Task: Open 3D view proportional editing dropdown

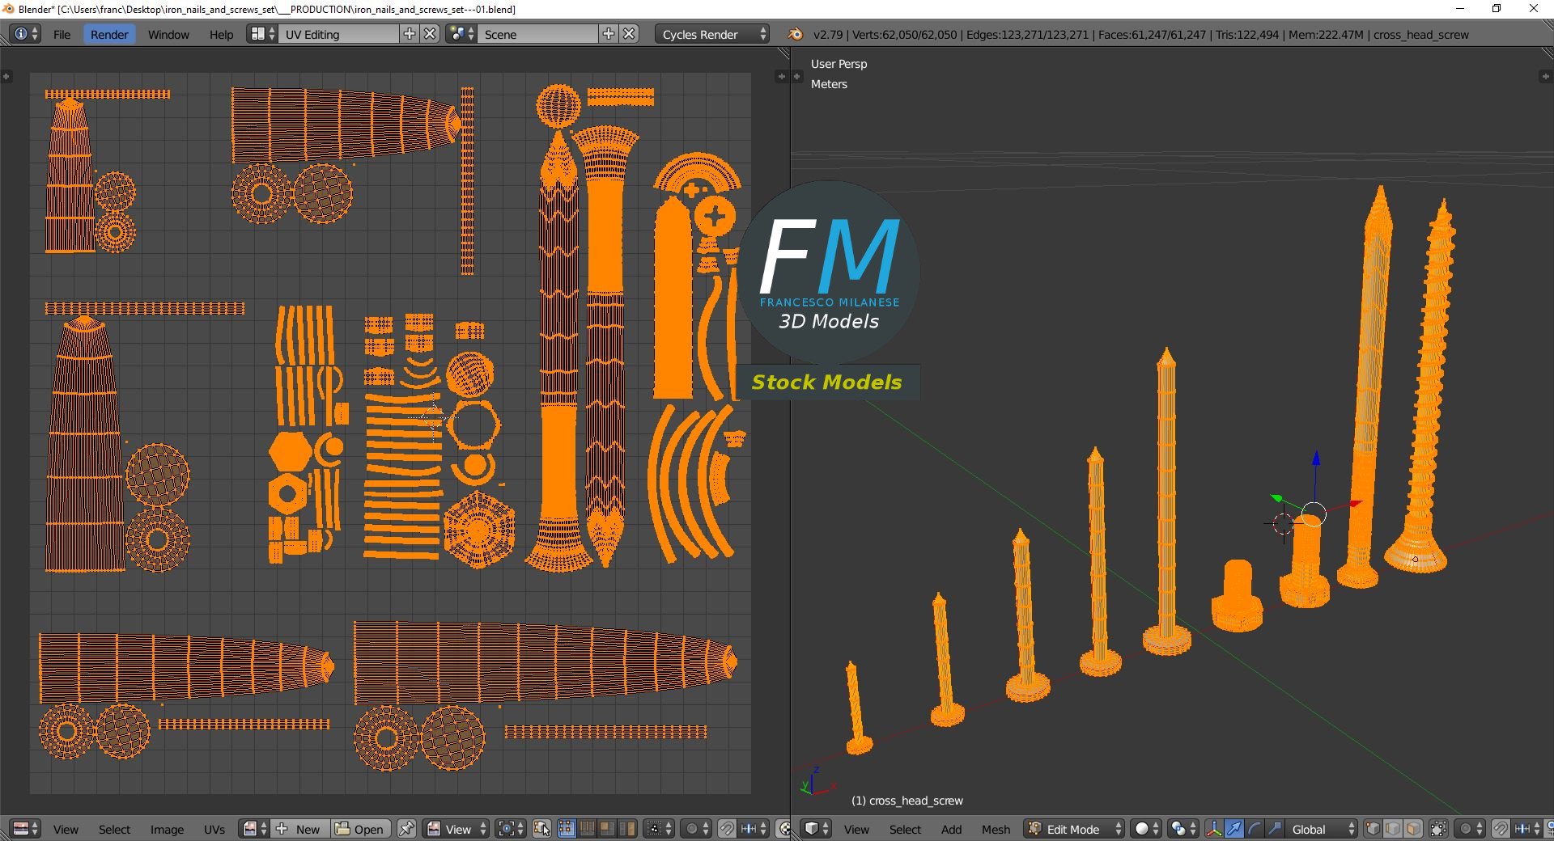Action: coord(1470,829)
